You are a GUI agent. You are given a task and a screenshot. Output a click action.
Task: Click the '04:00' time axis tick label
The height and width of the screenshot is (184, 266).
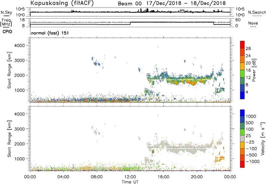click(x=64, y=177)
